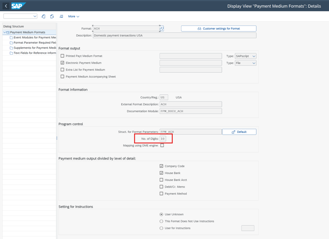The height and width of the screenshot is (239, 329).
Task: Click the Default button
Action: click(x=239, y=132)
